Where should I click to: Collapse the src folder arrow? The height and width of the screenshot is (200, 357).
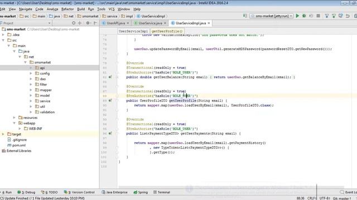[3, 40]
